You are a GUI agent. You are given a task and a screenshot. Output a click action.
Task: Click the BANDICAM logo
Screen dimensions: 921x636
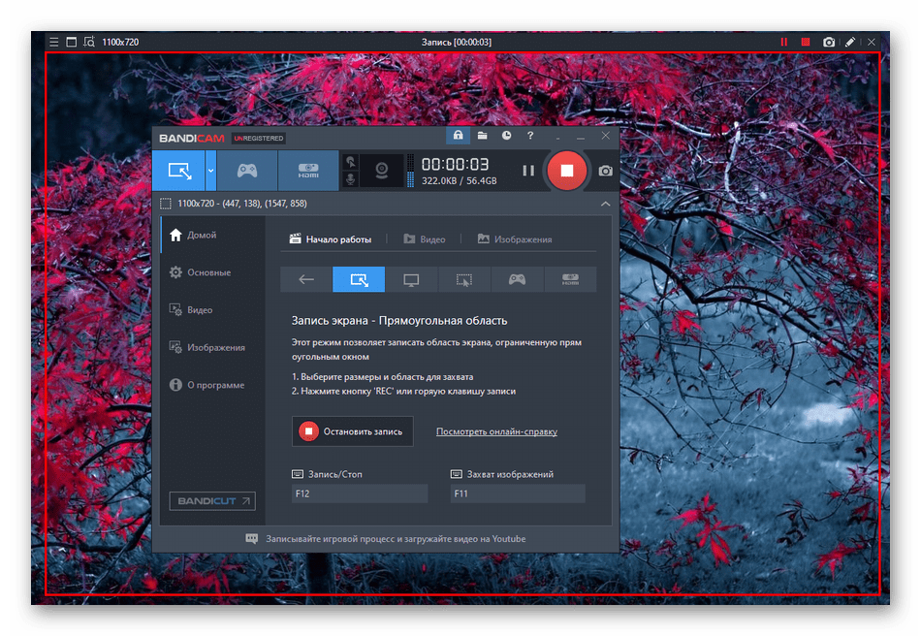pos(192,139)
